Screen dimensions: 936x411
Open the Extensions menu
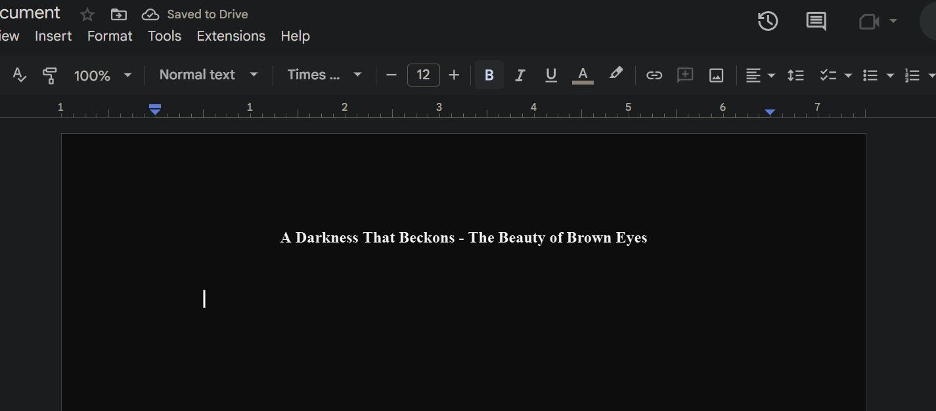(231, 36)
